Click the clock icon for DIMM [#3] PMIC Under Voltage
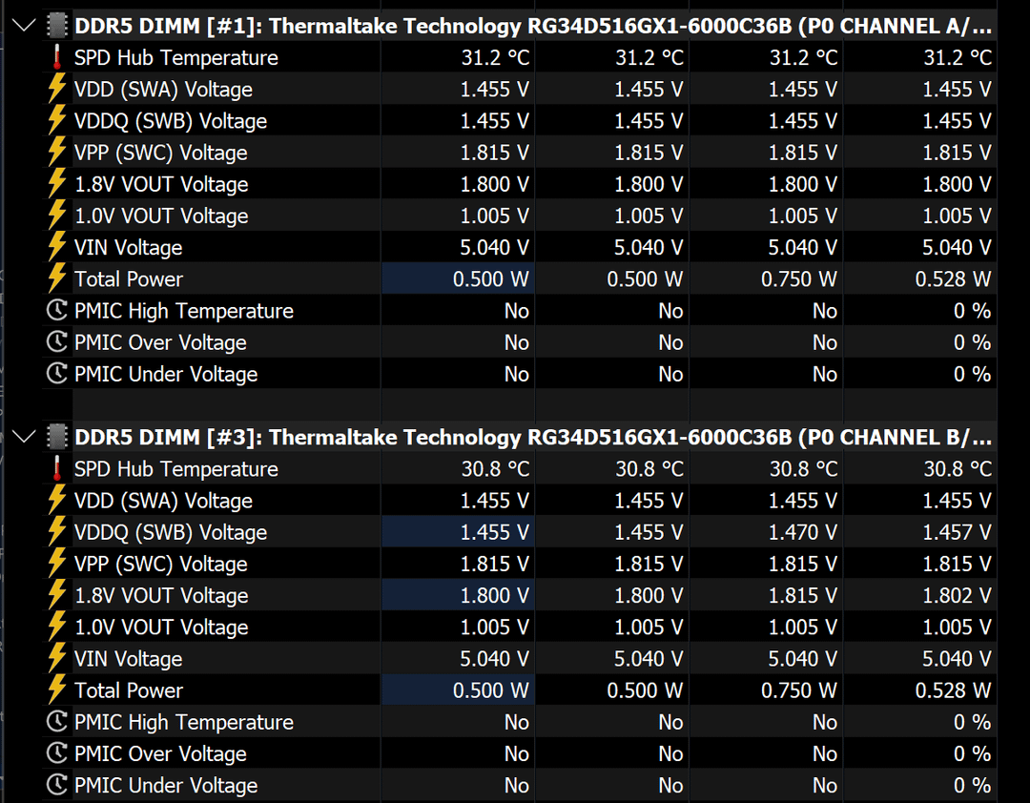The image size is (1030, 803). click(57, 786)
